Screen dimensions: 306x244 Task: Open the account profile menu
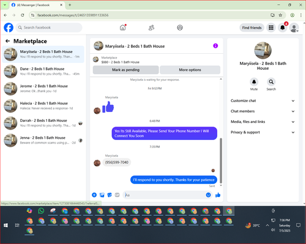294,28
